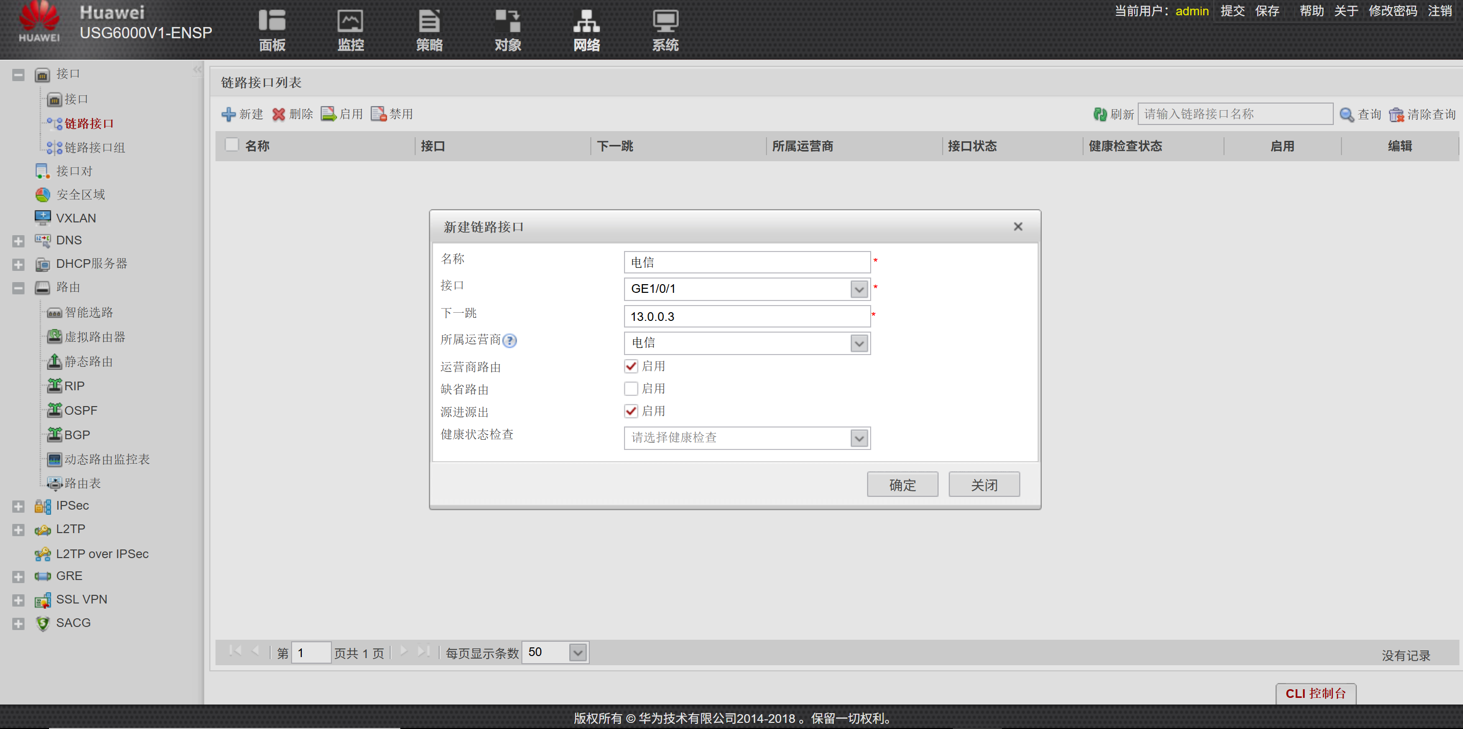Click the blue plus New (新建) icon
Image resolution: width=1463 pixels, height=729 pixels.
click(228, 114)
